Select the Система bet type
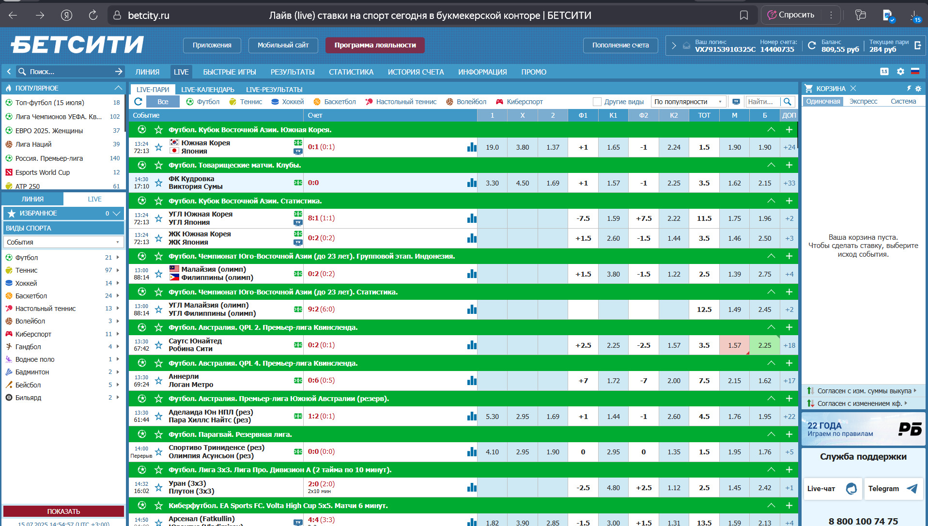Viewport: 928px width, 526px height. coord(903,101)
